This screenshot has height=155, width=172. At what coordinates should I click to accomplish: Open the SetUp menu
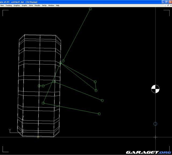click(44, 5)
